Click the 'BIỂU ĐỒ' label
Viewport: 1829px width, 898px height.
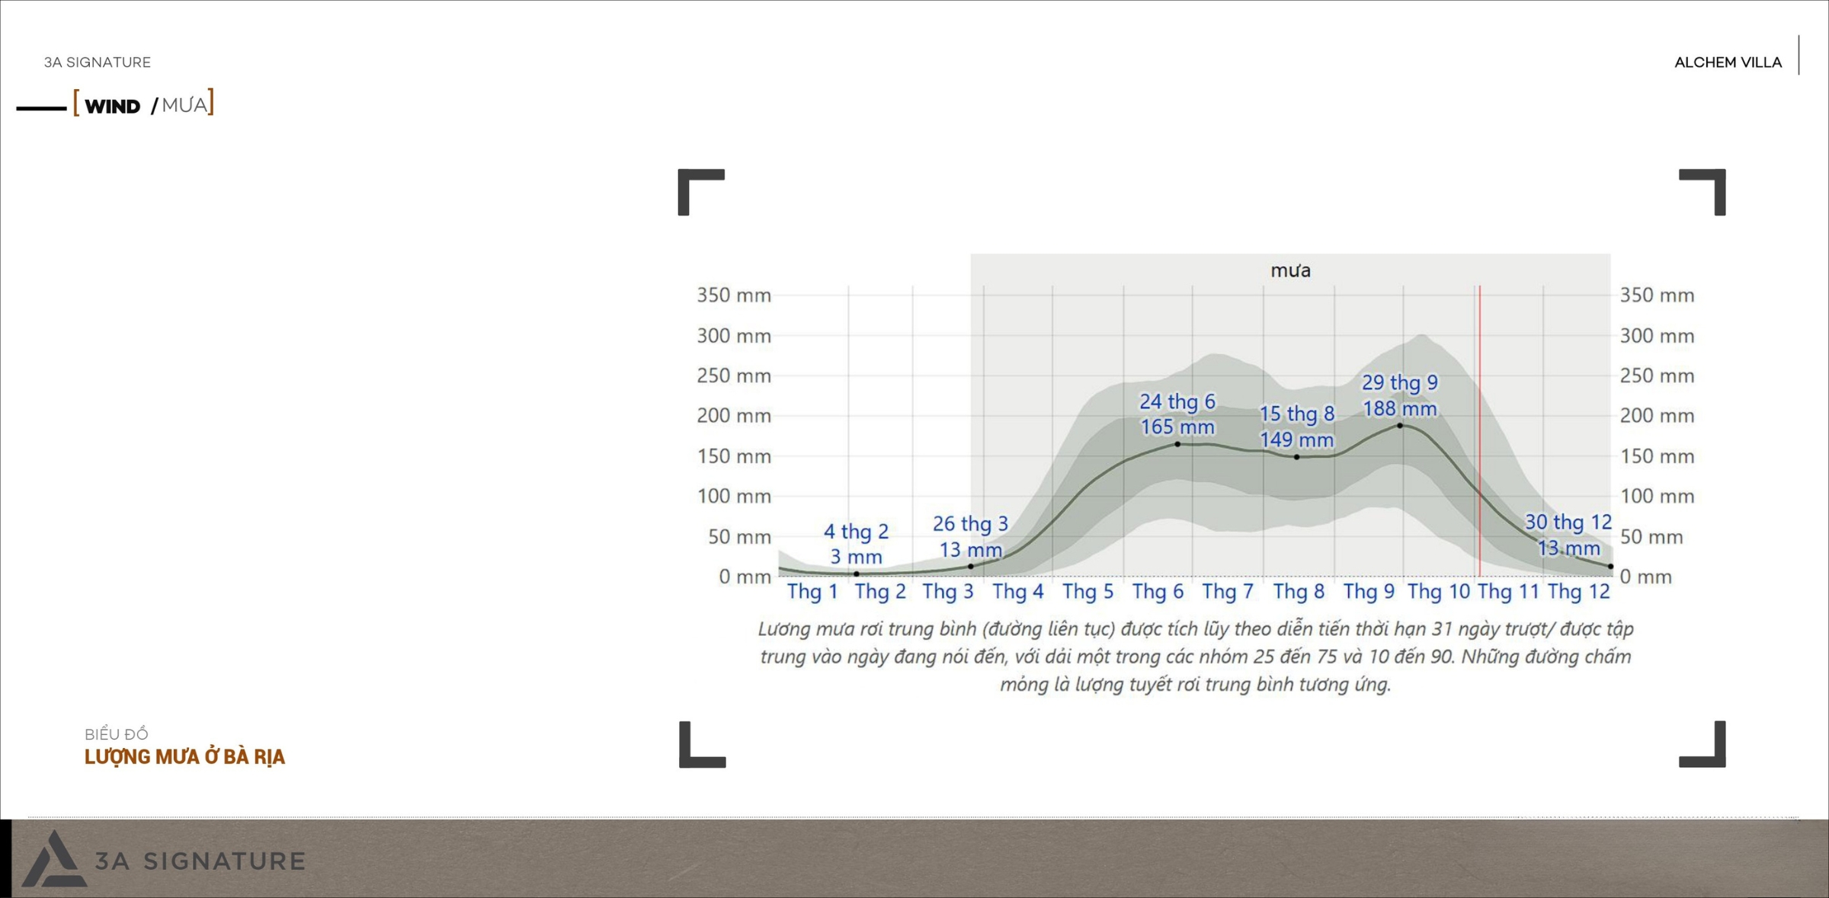pyautogui.click(x=117, y=734)
